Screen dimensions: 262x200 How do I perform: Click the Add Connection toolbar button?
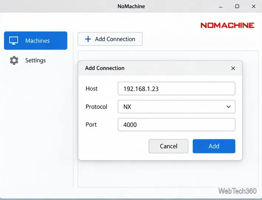coord(110,39)
